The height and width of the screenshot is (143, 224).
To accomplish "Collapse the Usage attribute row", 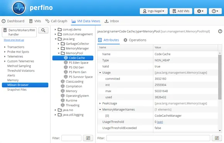I will tap(100, 73).
